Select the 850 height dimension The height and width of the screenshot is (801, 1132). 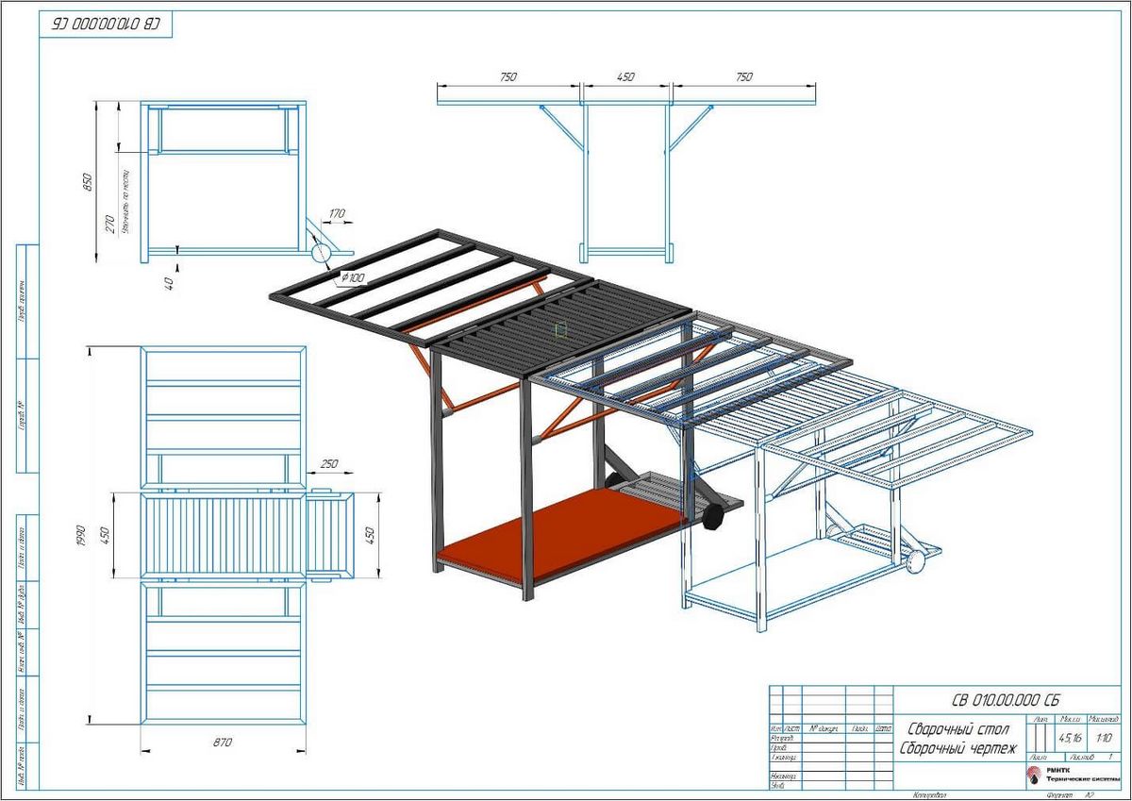tap(86, 184)
